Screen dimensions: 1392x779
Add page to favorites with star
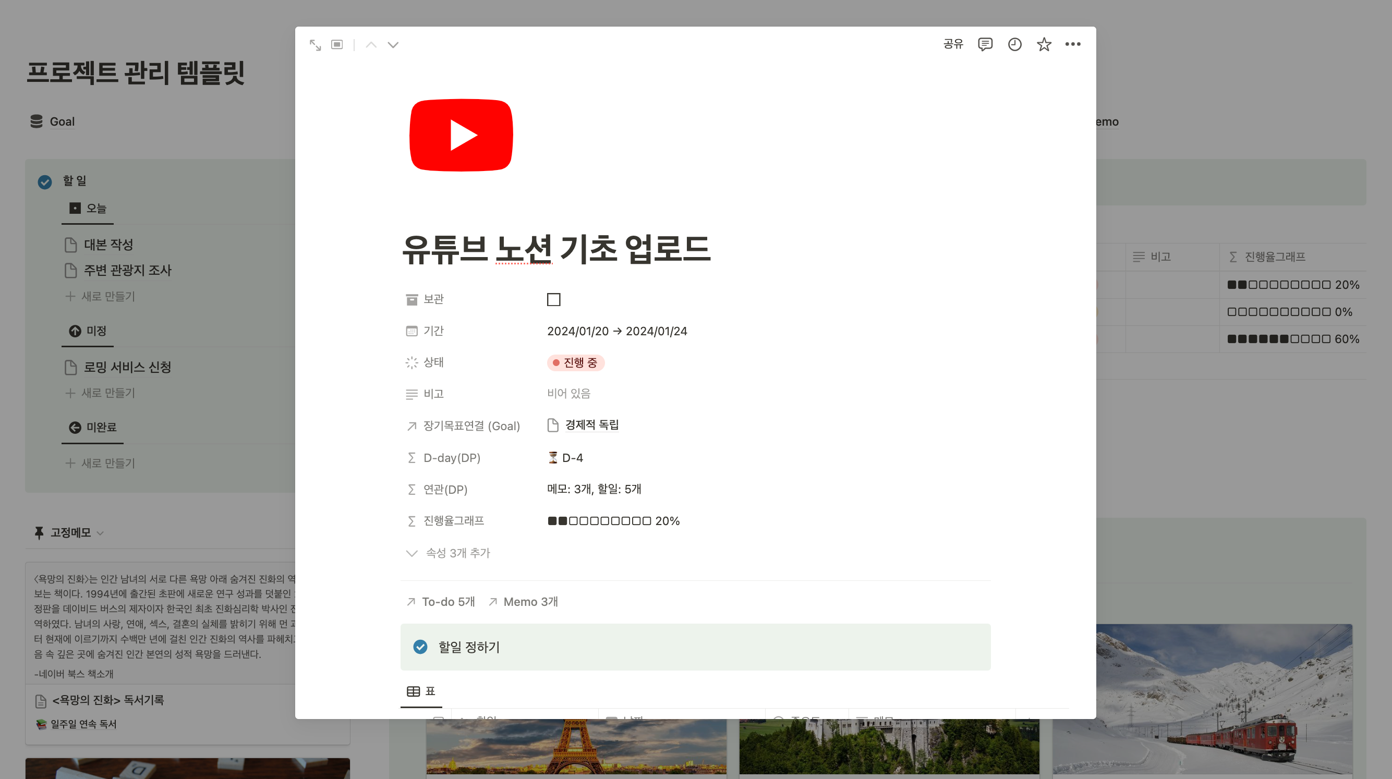pos(1044,44)
